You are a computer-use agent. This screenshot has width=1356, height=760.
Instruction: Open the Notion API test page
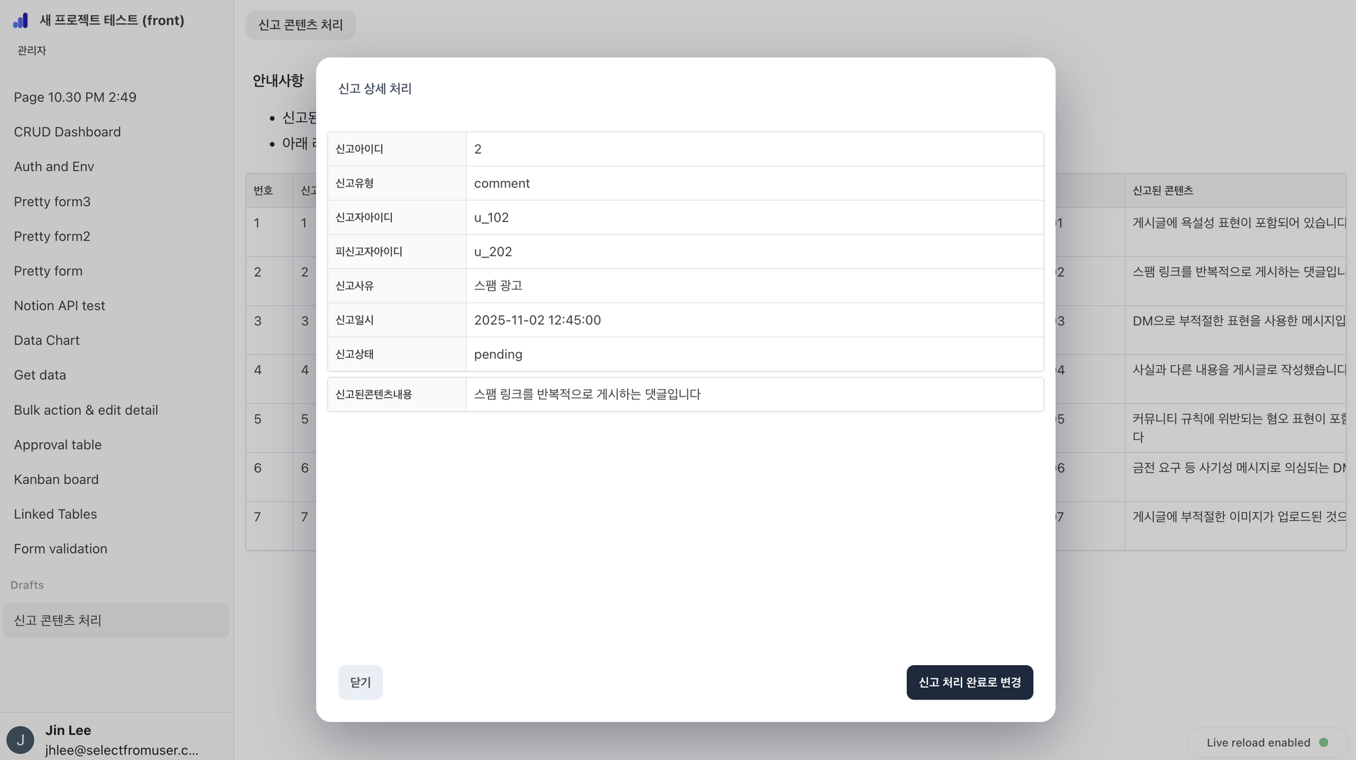(59, 305)
